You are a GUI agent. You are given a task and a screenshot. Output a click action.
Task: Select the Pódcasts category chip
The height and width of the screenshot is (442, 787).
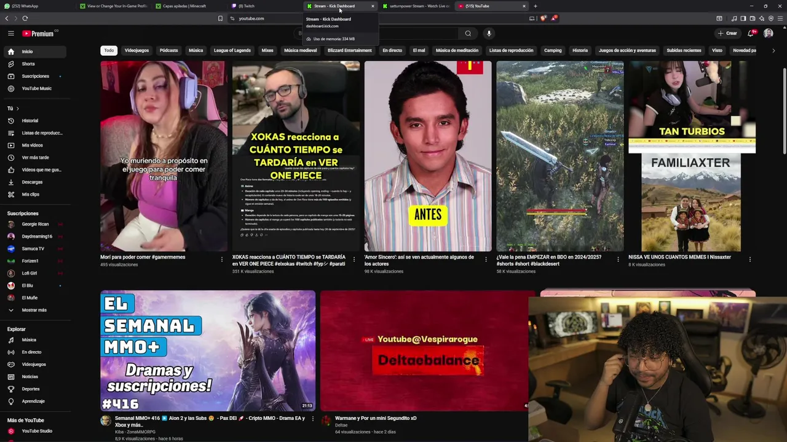pos(168,50)
